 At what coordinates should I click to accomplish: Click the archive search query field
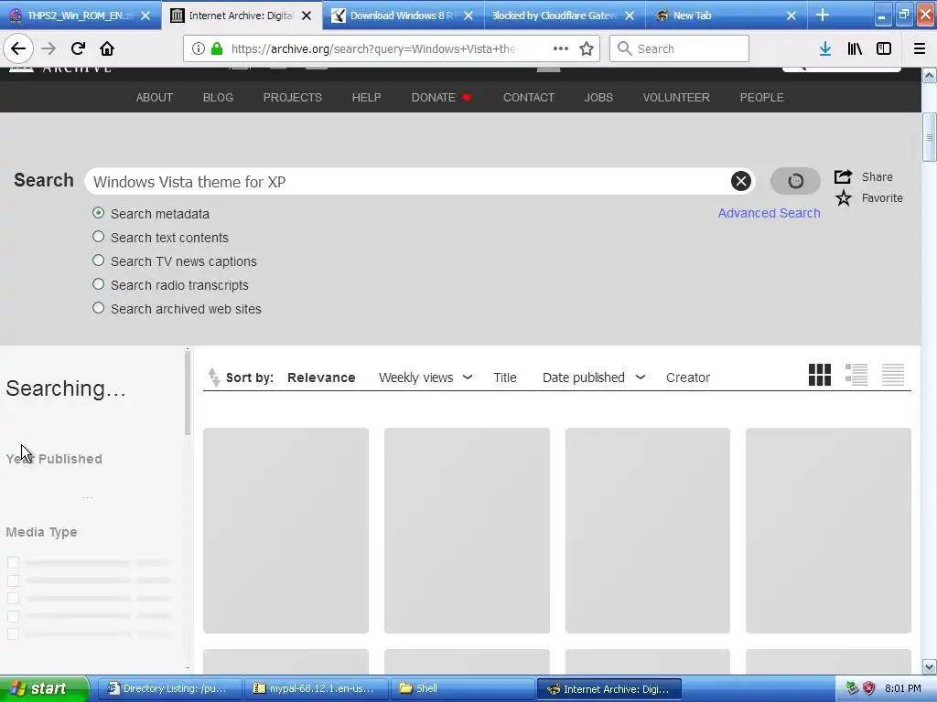pos(409,182)
